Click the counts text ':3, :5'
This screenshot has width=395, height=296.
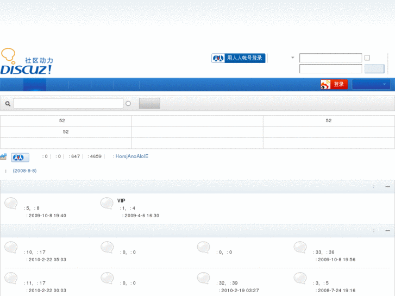pos(321,283)
